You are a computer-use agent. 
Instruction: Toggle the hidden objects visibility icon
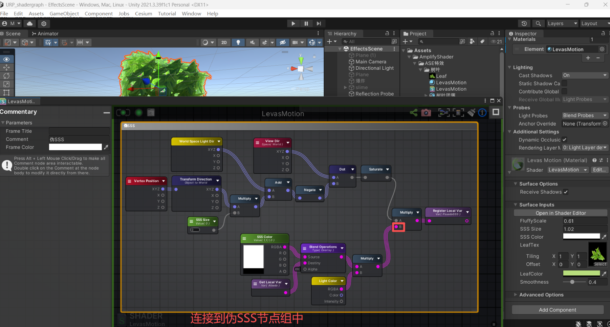[282, 42]
